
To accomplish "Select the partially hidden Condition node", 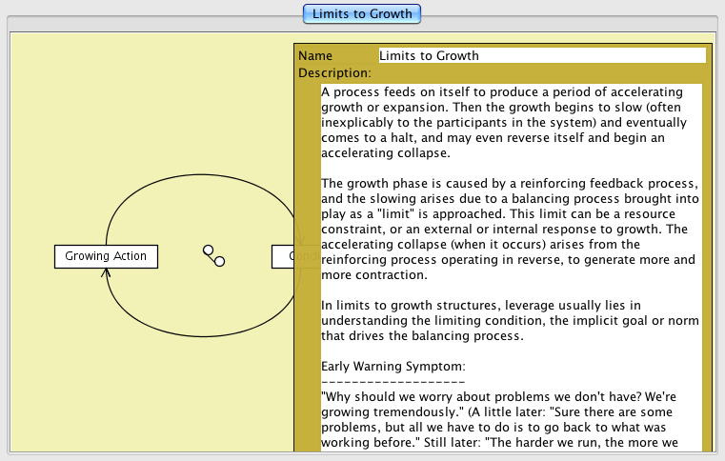I will (x=283, y=256).
